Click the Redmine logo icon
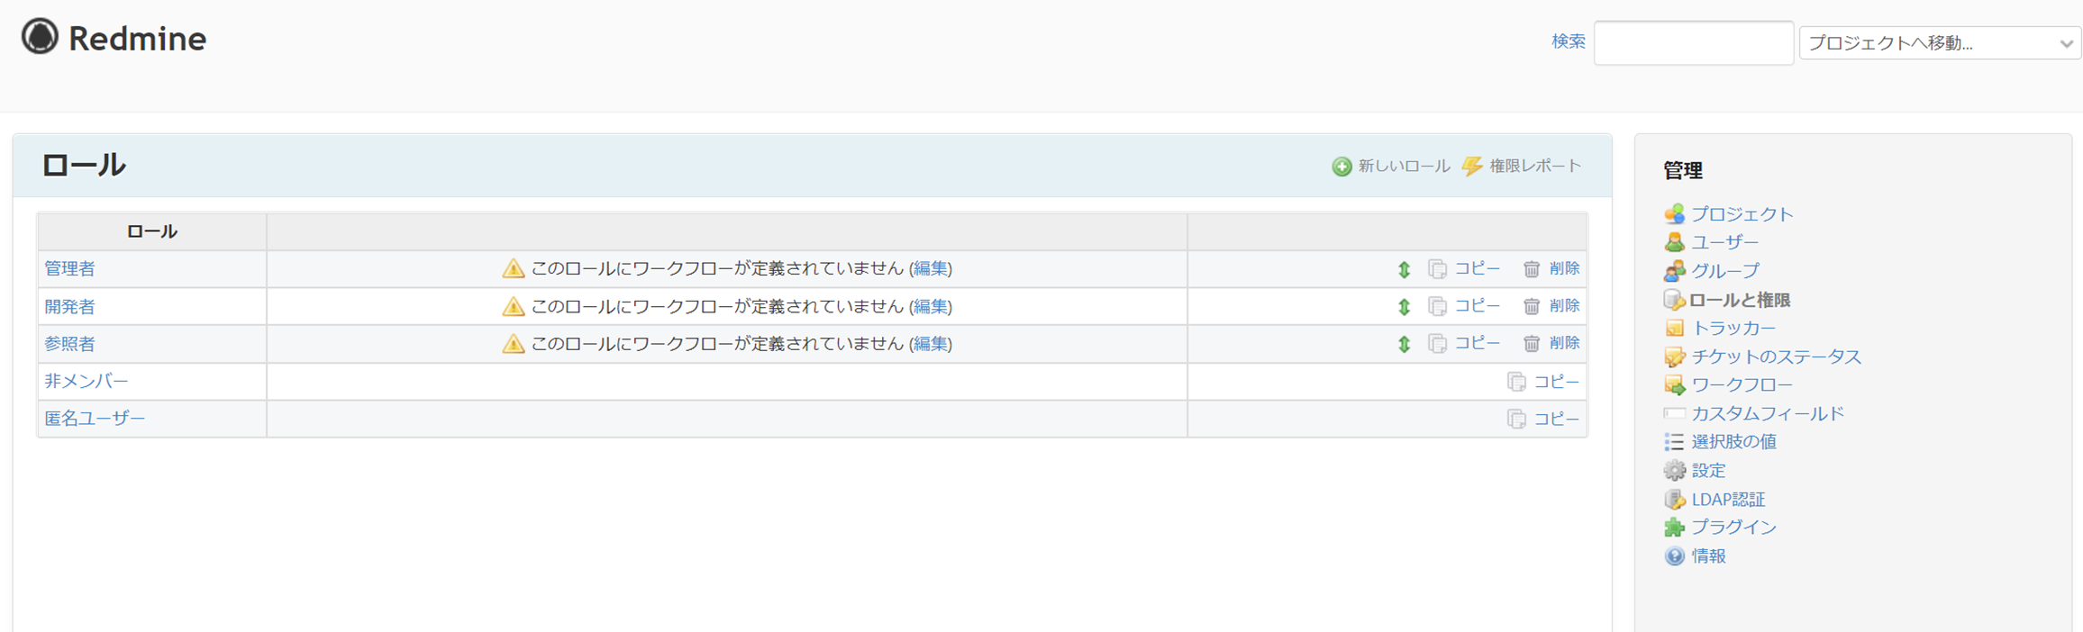2083x632 pixels. point(40,38)
